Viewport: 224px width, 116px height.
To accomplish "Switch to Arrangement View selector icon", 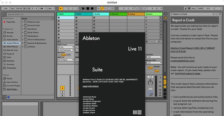I will point(166,14).
